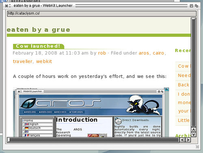Click the window depth gadget in the title bar
Screen dimensions: 203x153
coord(197,6)
